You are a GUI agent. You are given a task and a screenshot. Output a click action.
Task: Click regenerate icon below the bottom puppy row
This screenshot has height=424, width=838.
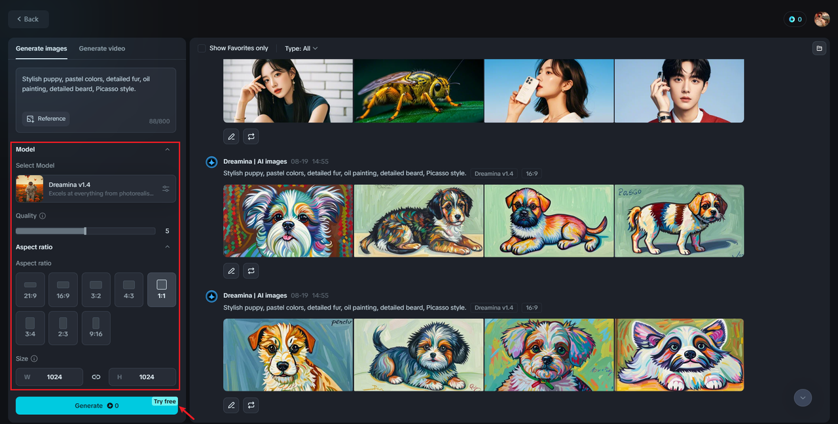click(x=251, y=405)
